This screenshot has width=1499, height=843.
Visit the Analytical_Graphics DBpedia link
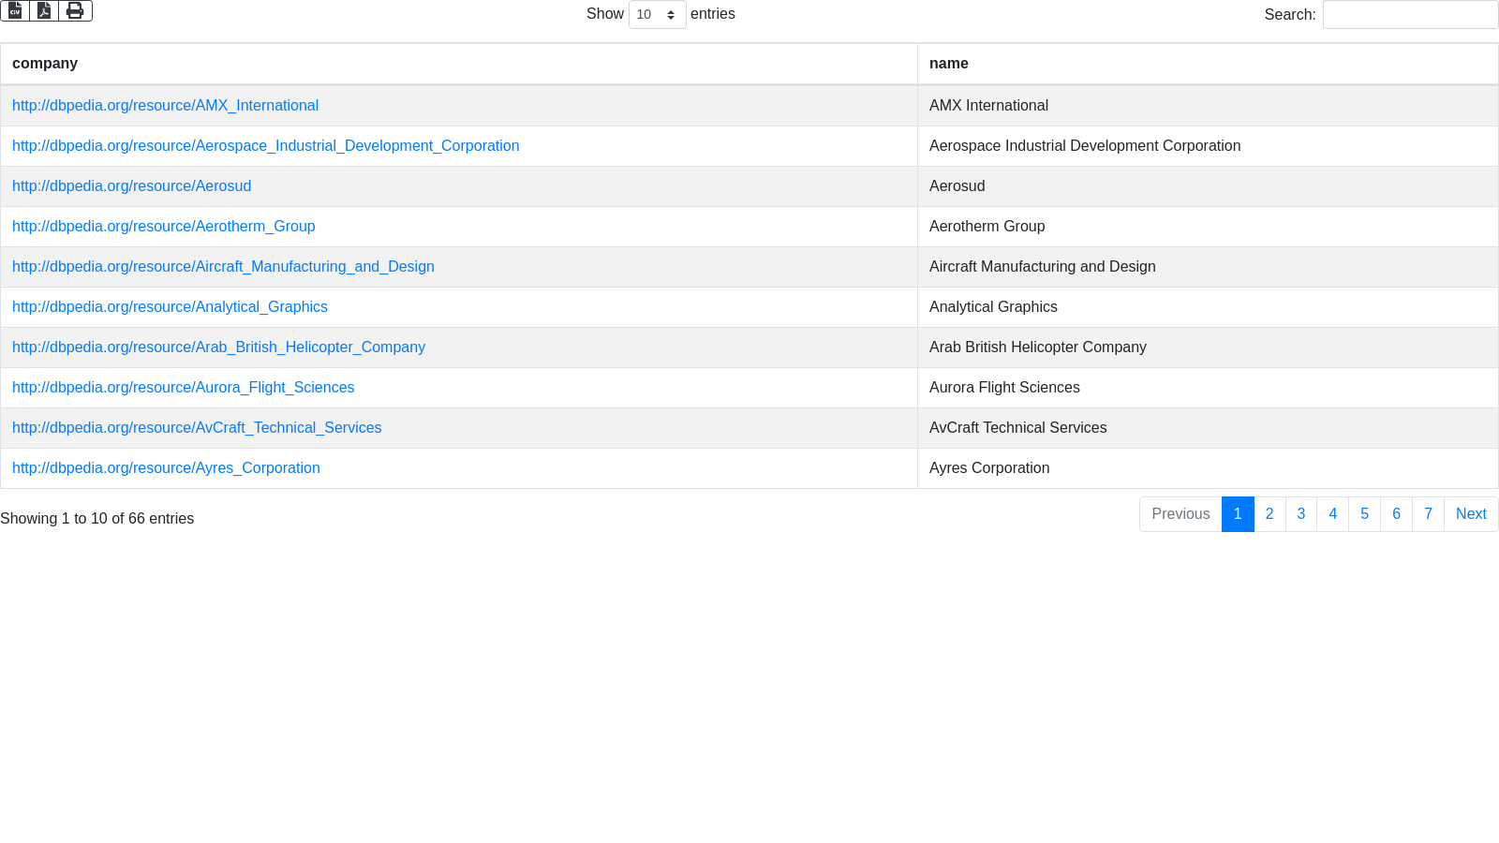(170, 307)
